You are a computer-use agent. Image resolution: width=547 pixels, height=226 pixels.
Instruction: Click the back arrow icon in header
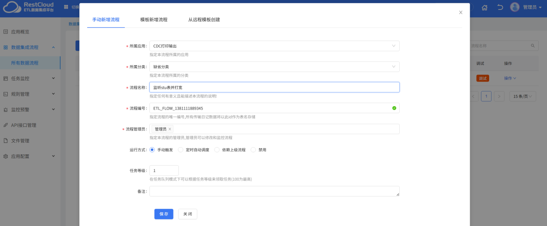click(x=500, y=7)
